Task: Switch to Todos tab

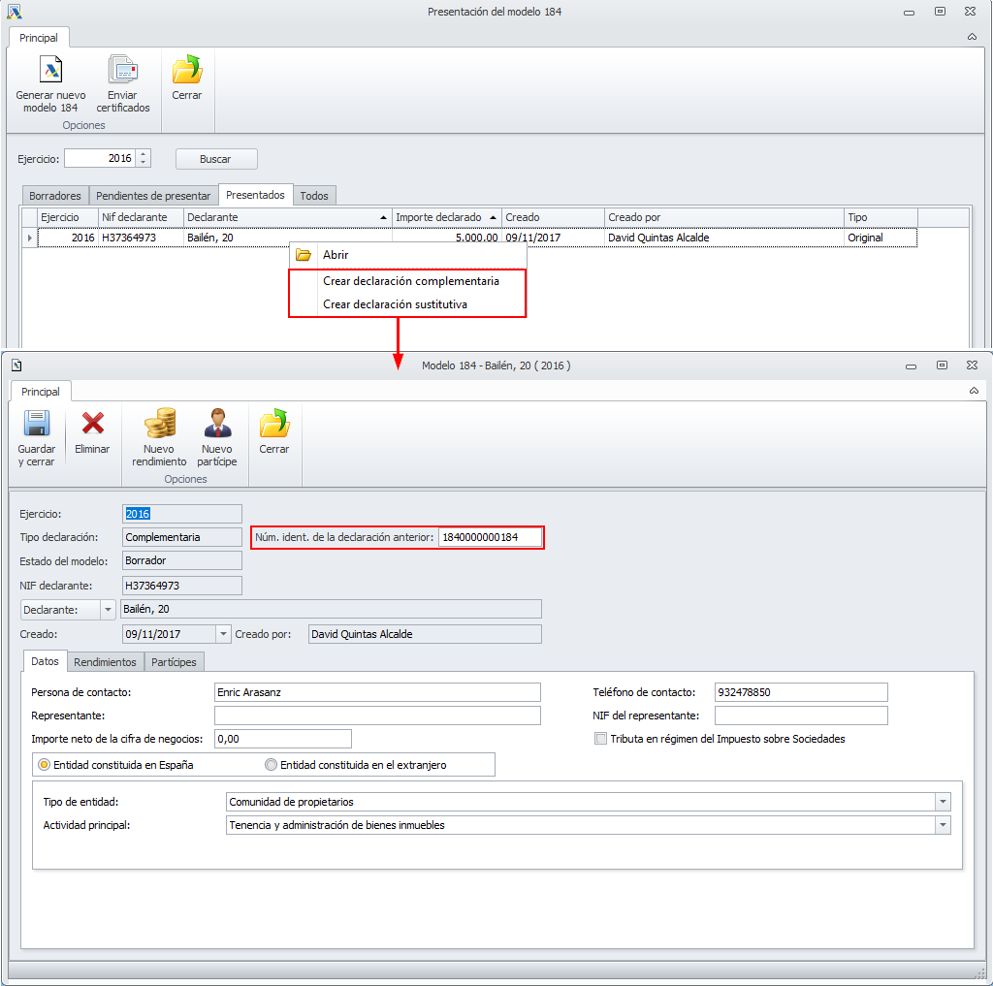Action: [314, 196]
